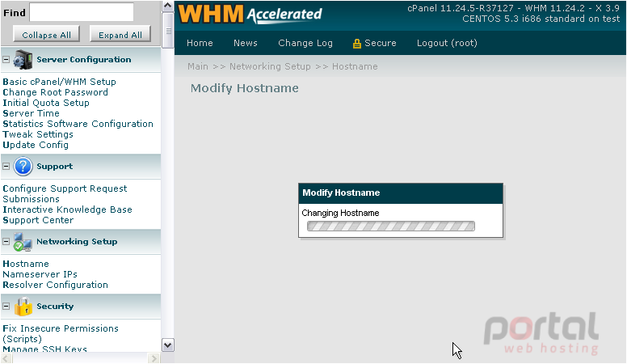This screenshot has width=627, height=364.
Task: Open Initial Quota Setup
Action: coord(46,103)
